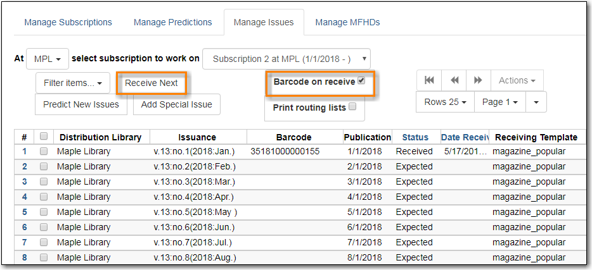Open the Rows 25 dropdown
The width and height of the screenshot is (592, 270).
[445, 102]
